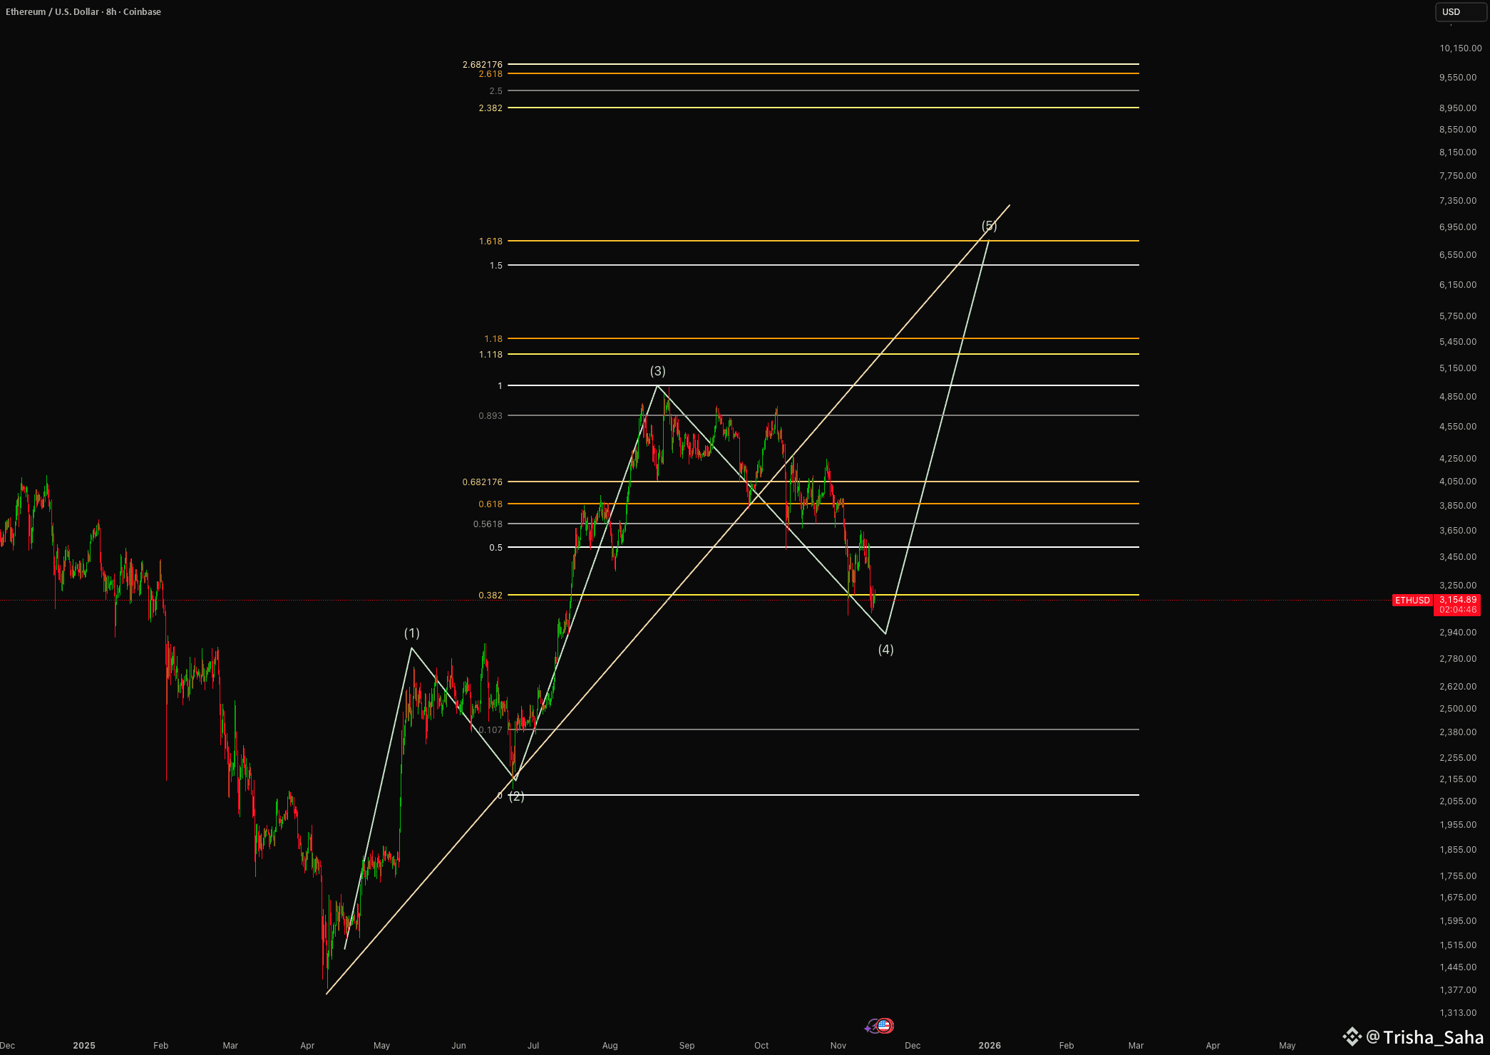Select the wave (4) label
The height and width of the screenshot is (1055, 1490).
coord(885,649)
